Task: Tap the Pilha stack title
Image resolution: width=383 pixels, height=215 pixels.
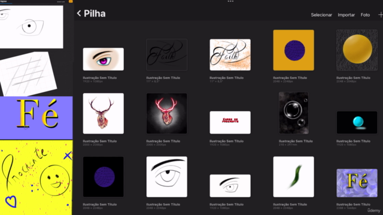Action: tap(95, 14)
